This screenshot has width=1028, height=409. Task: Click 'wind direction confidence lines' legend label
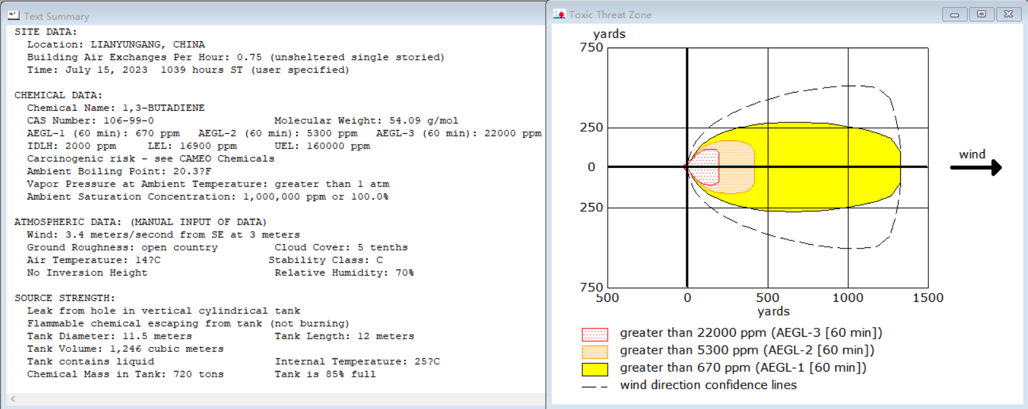click(x=708, y=385)
